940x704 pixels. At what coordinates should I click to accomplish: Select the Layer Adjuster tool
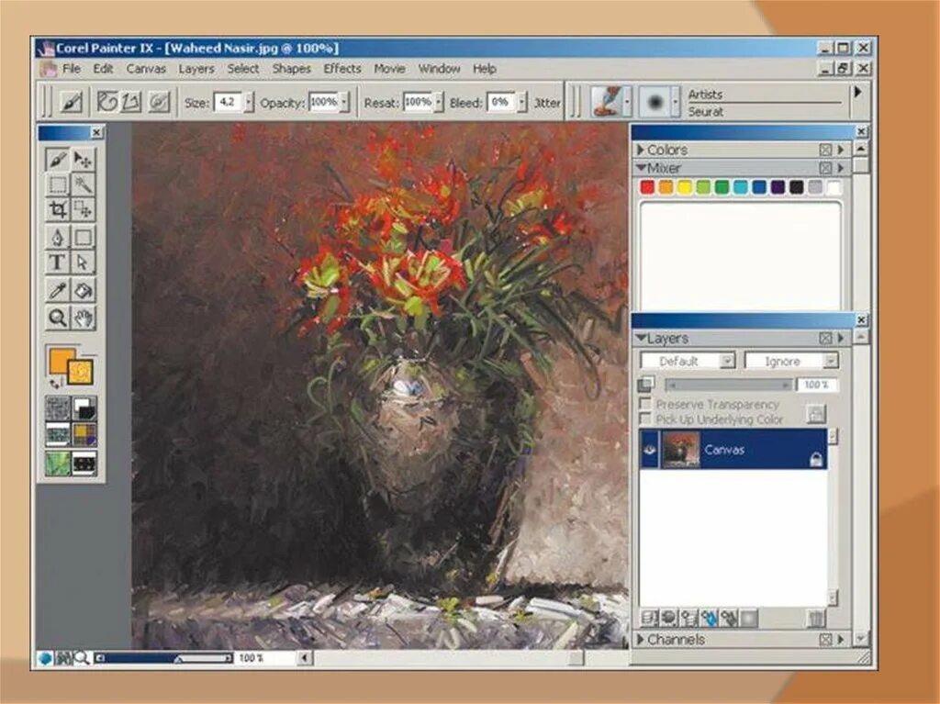84,160
